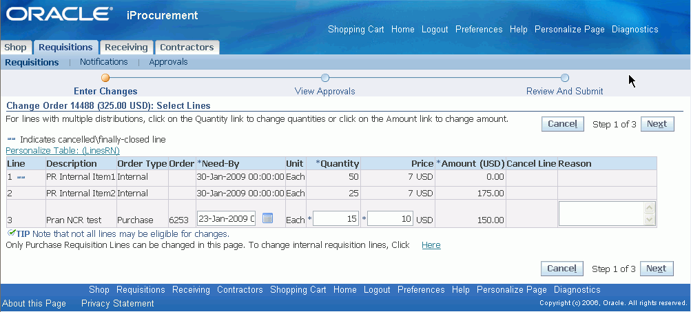
Task: Switch to the Shop tab
Action: pyautogui.click(x=15, y=47)
